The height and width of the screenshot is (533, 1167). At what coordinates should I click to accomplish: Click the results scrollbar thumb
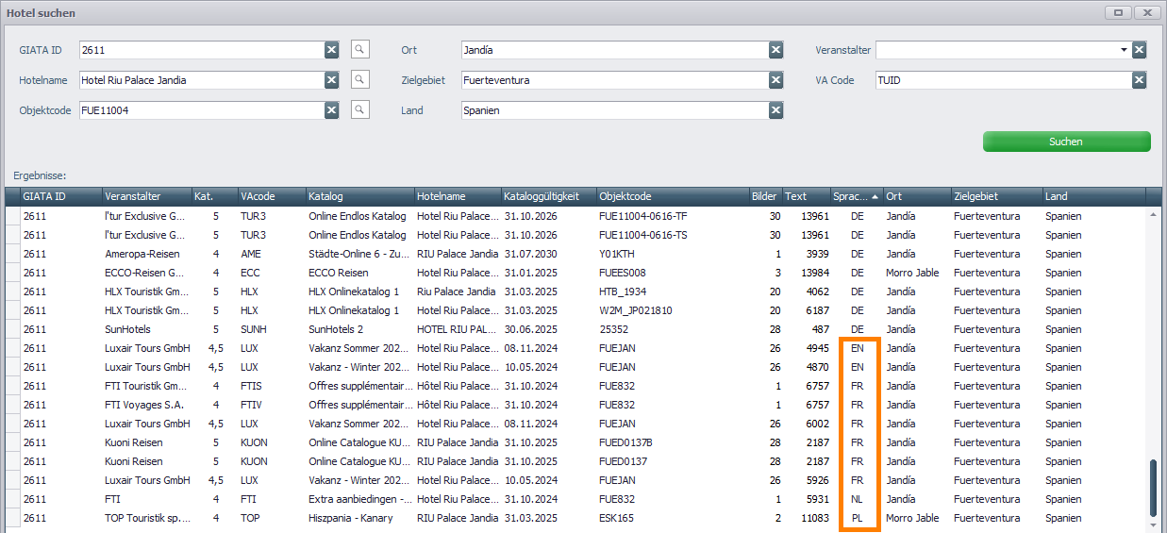(x=1154, y=487)
